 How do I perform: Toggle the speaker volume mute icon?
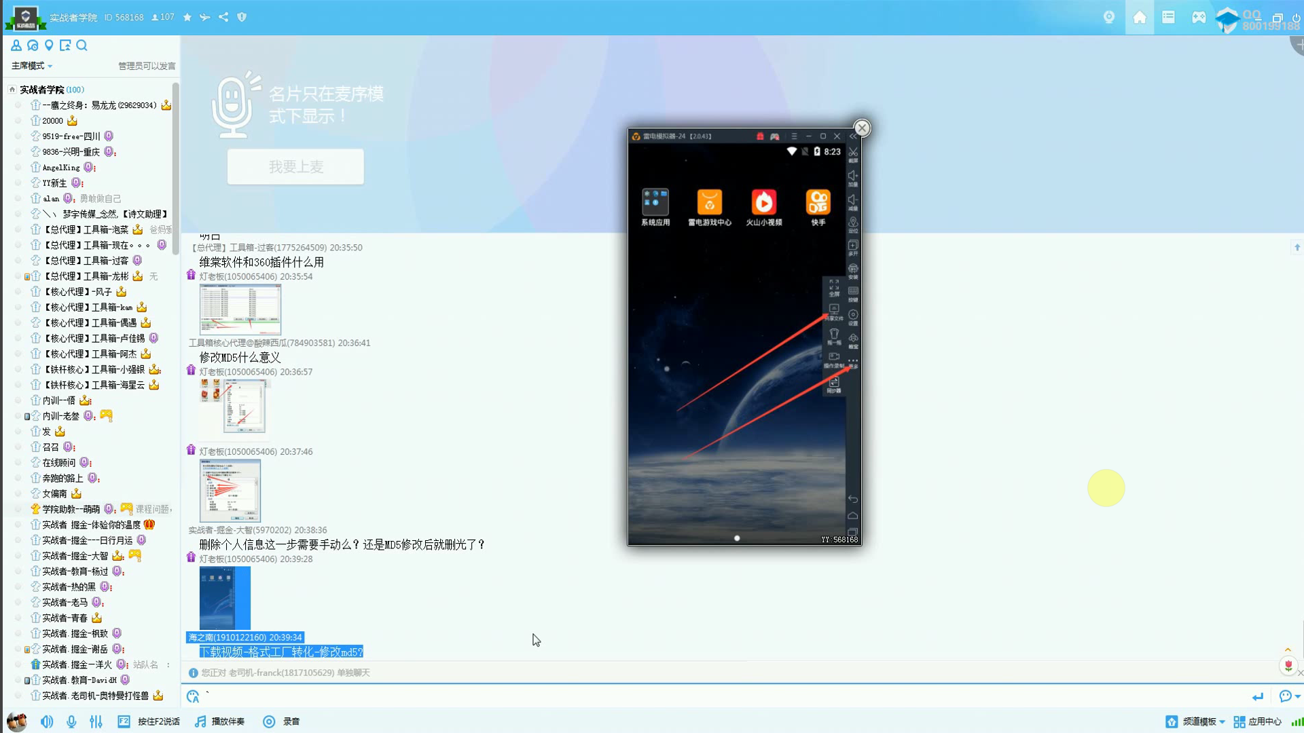coord(46,721)
